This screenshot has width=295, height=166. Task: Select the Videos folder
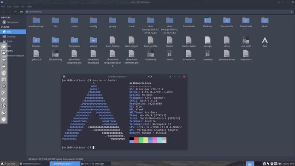93,42
